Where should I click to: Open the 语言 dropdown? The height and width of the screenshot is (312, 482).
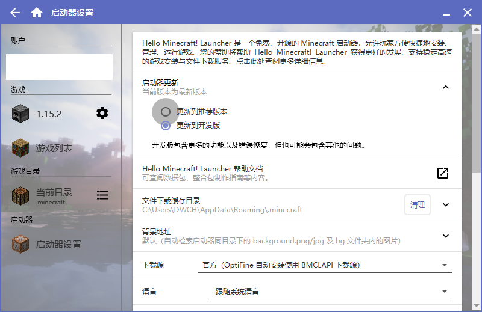coord(331,292)
